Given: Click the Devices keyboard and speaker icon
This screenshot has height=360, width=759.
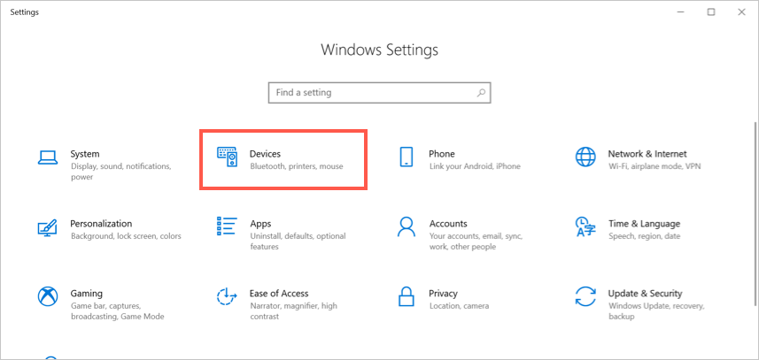Looking at the screenshot, I should click(x=228, y=157).
